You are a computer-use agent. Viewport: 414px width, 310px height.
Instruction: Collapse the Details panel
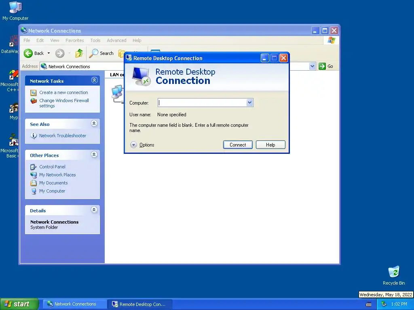tap(94, 210)
